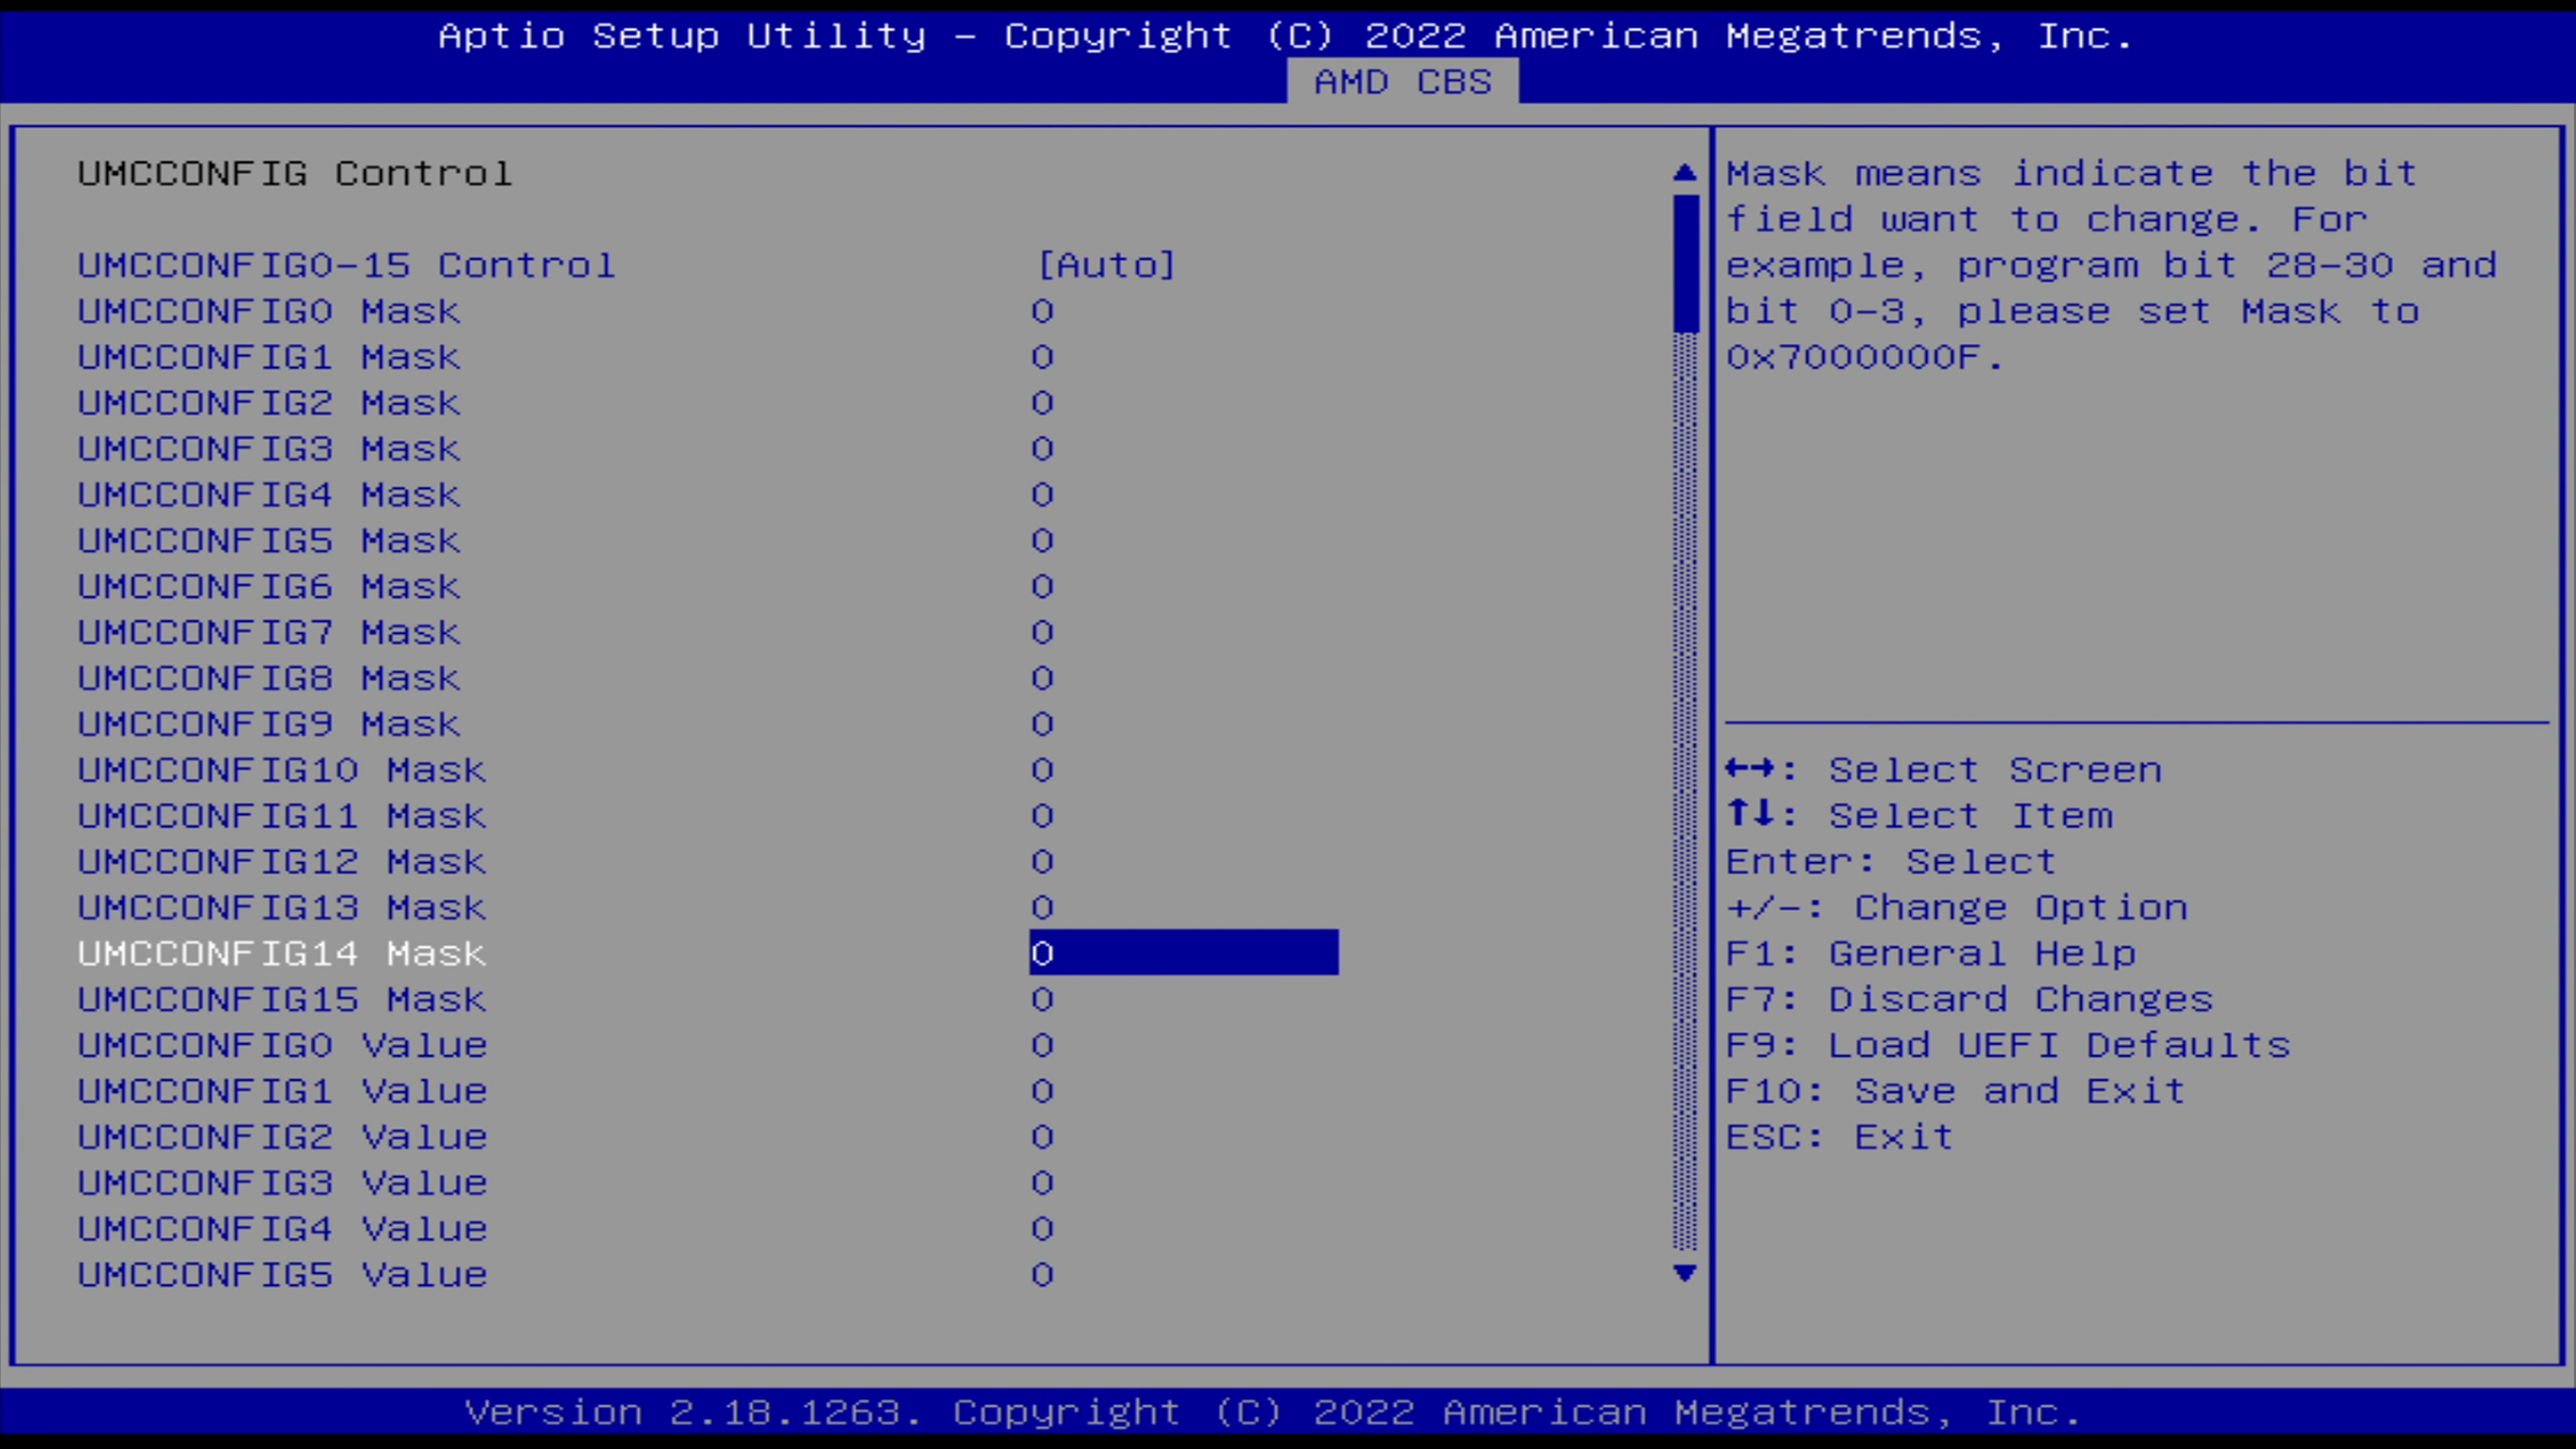The image size is (2576, 1449).
Task: Click the vertical scrollbar thumb
Action: (x=1685, y=263)
